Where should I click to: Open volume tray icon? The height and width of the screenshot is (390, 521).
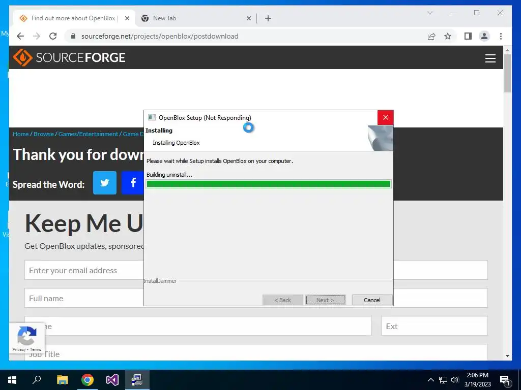tap(455, 380)
